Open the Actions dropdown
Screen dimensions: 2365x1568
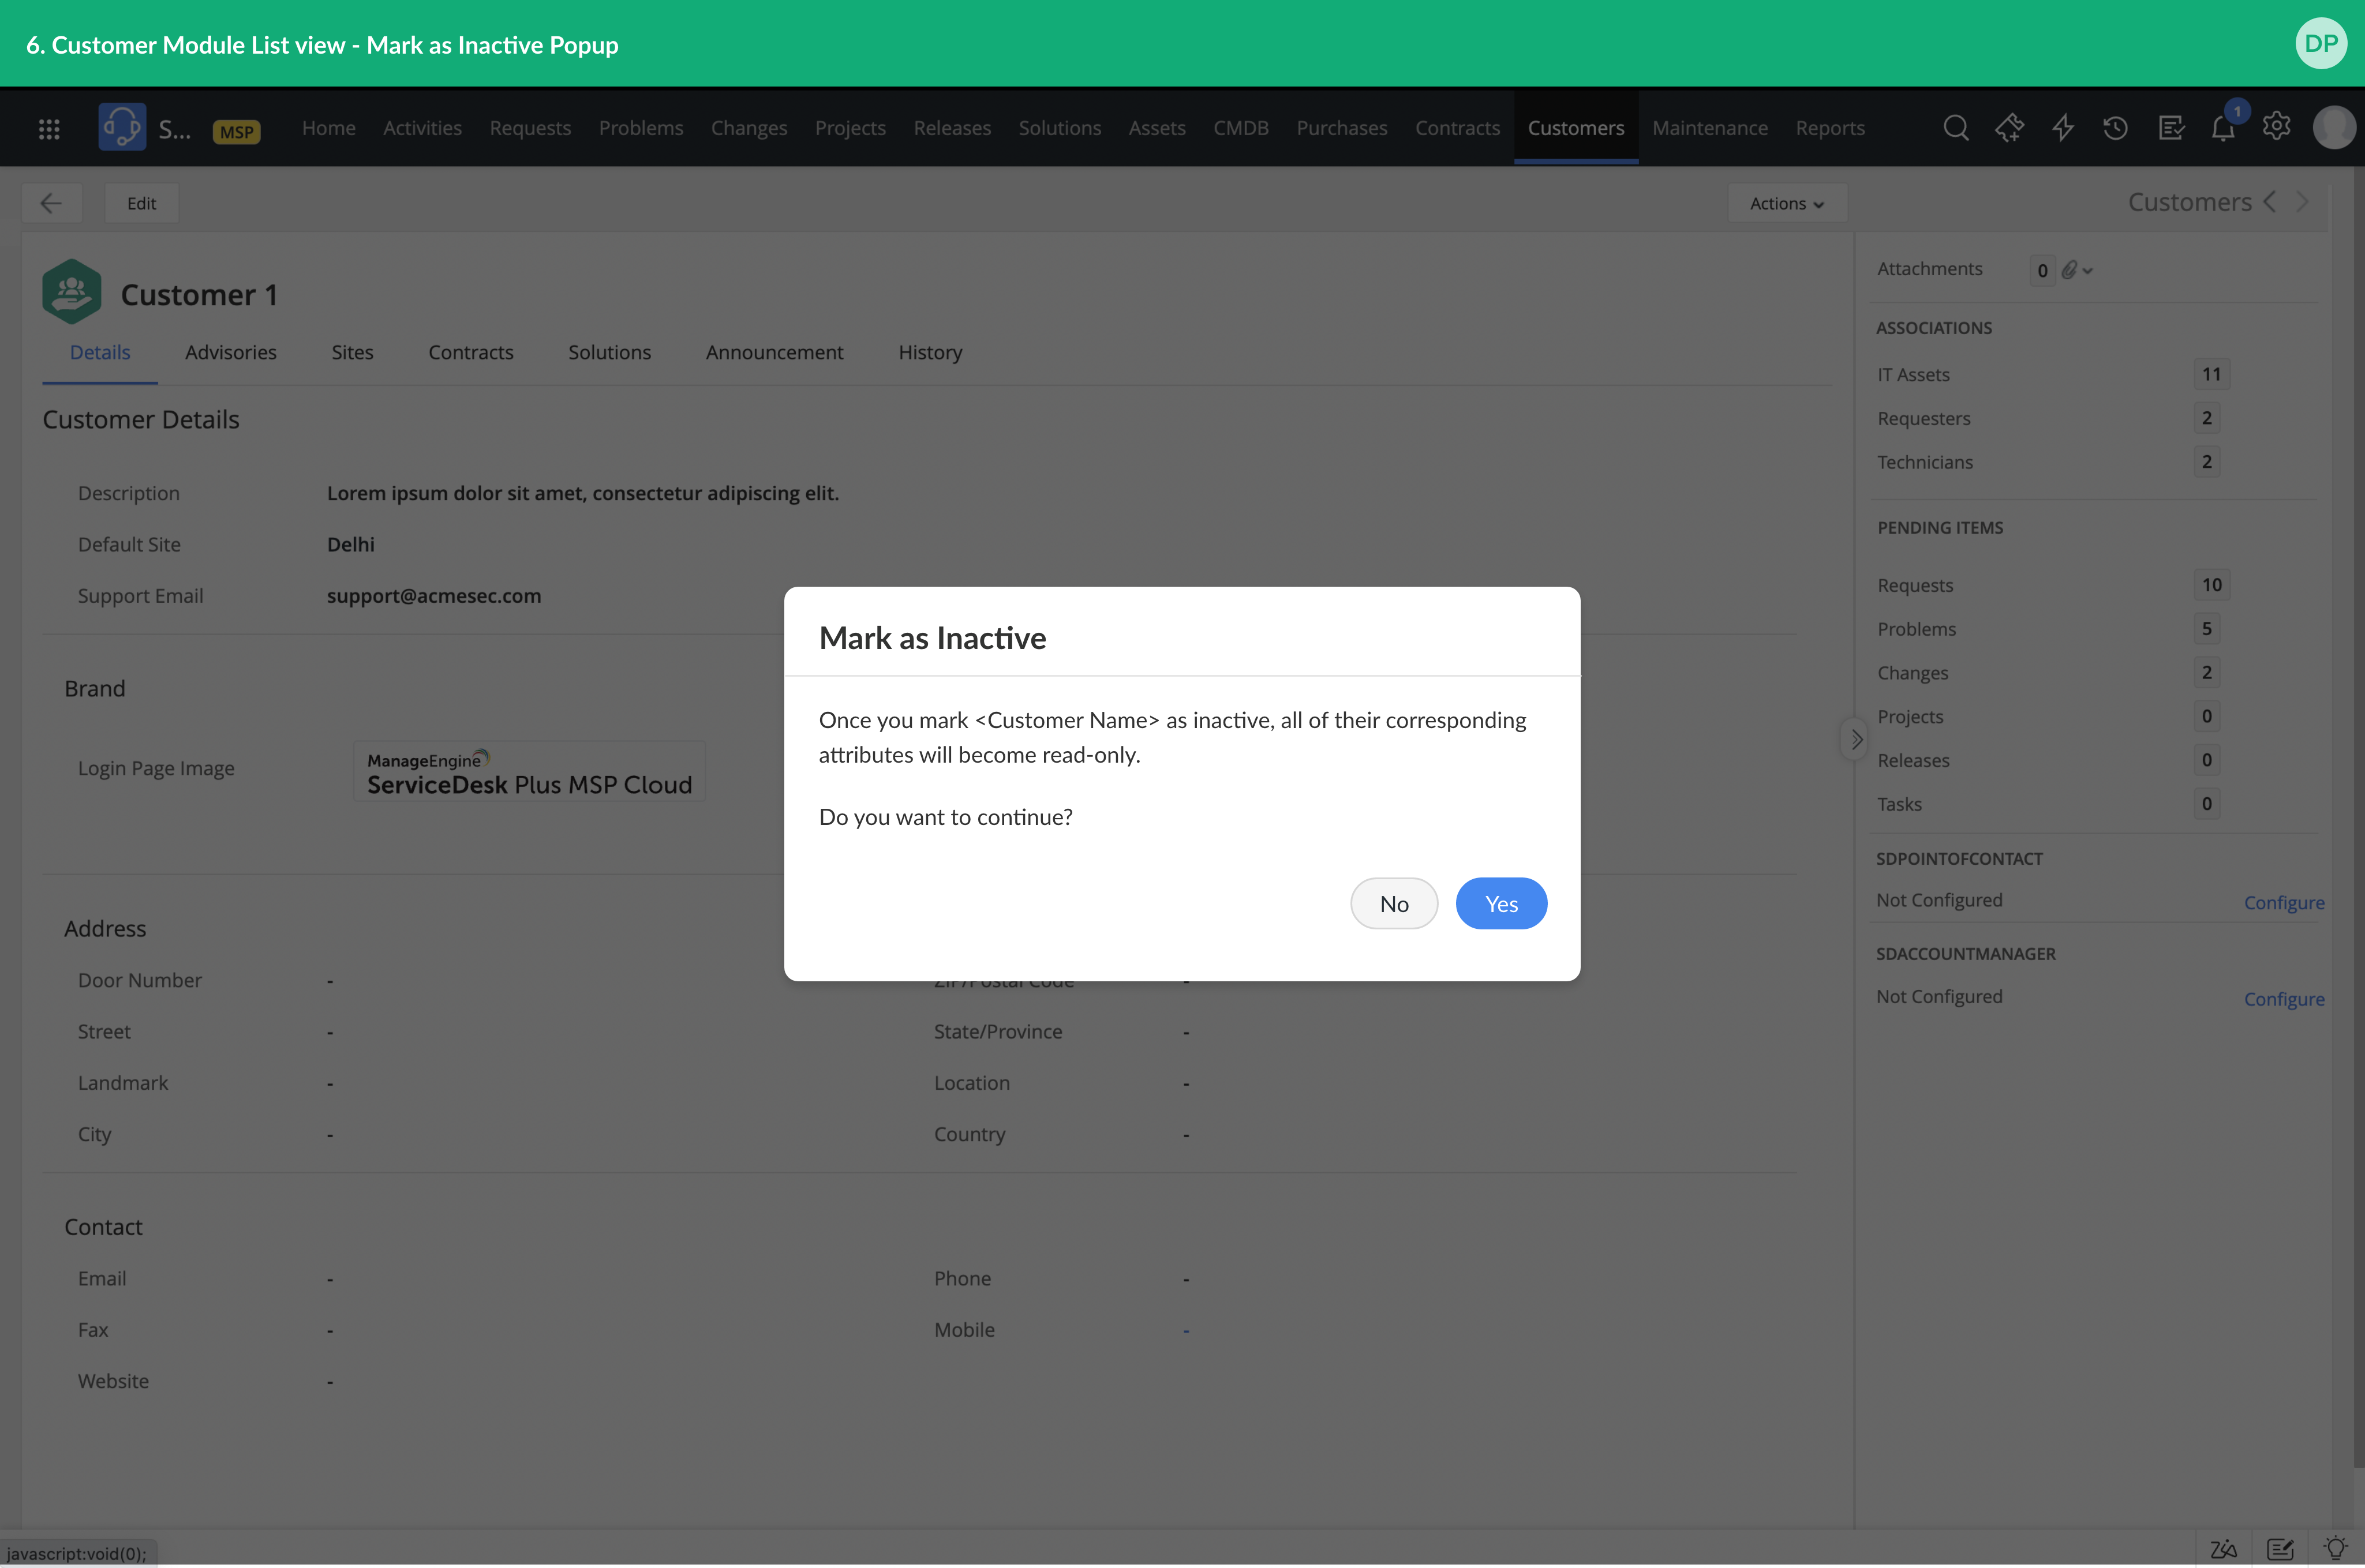coord(1787,203)
